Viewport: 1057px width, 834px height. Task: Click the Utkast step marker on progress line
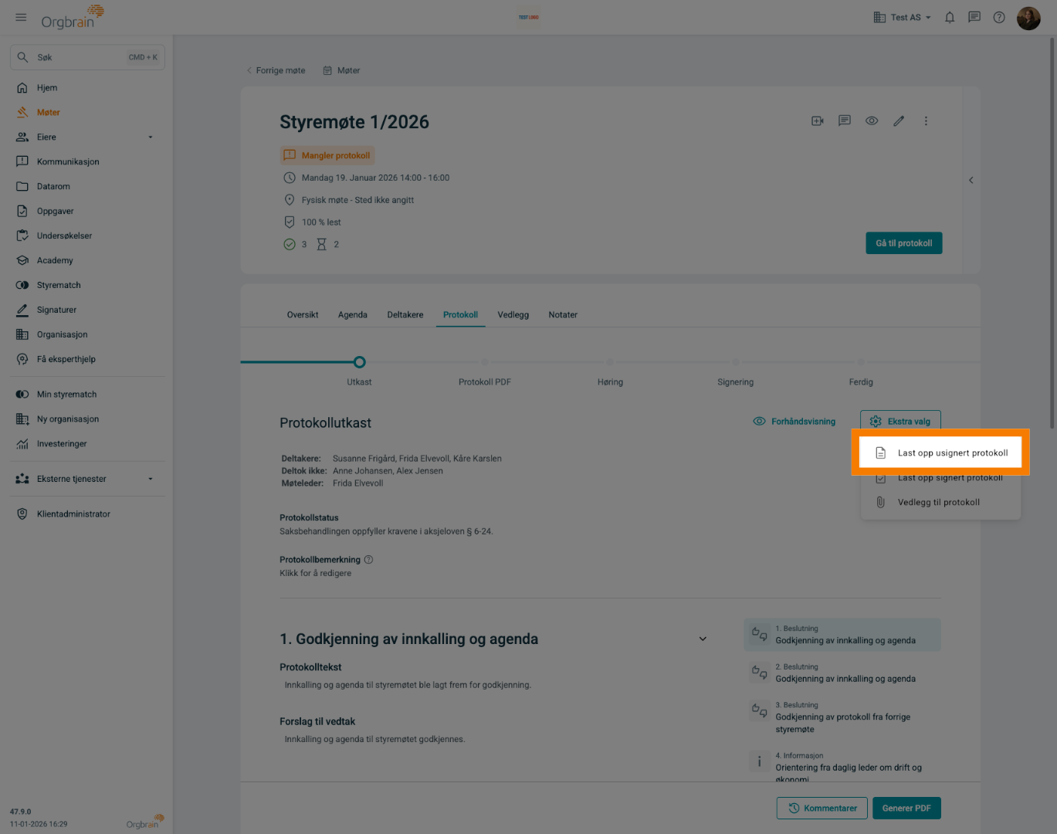click(x=359, y=362)
